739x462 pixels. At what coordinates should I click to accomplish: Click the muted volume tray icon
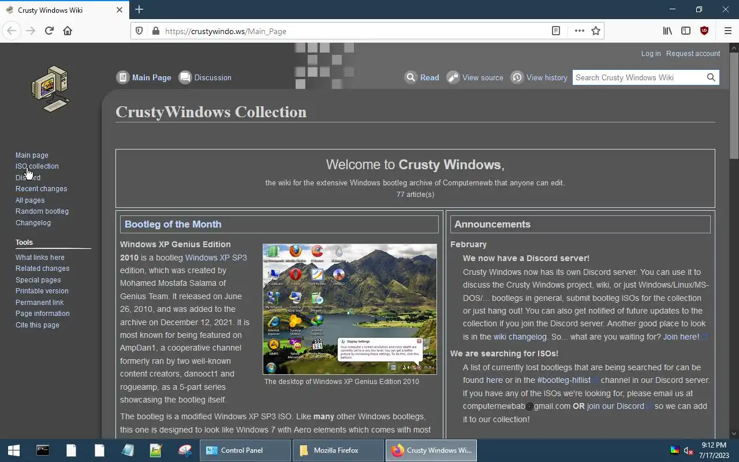coord(688,450)
